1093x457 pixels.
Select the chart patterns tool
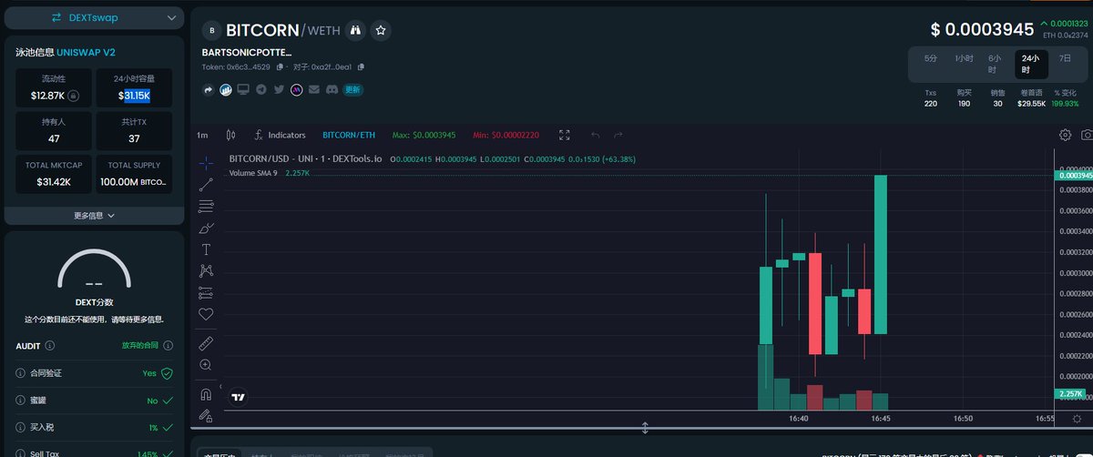coord(206,271)
